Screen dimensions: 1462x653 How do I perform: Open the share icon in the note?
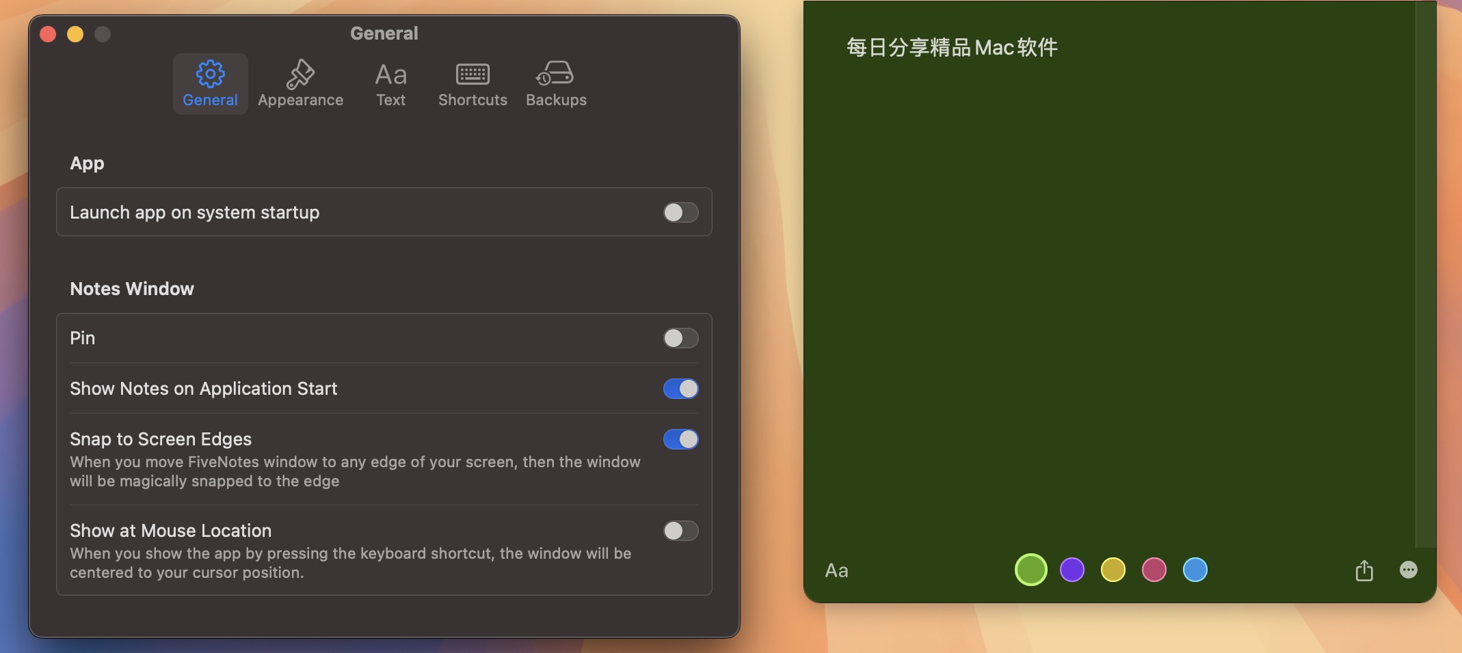coord(1364,570)
